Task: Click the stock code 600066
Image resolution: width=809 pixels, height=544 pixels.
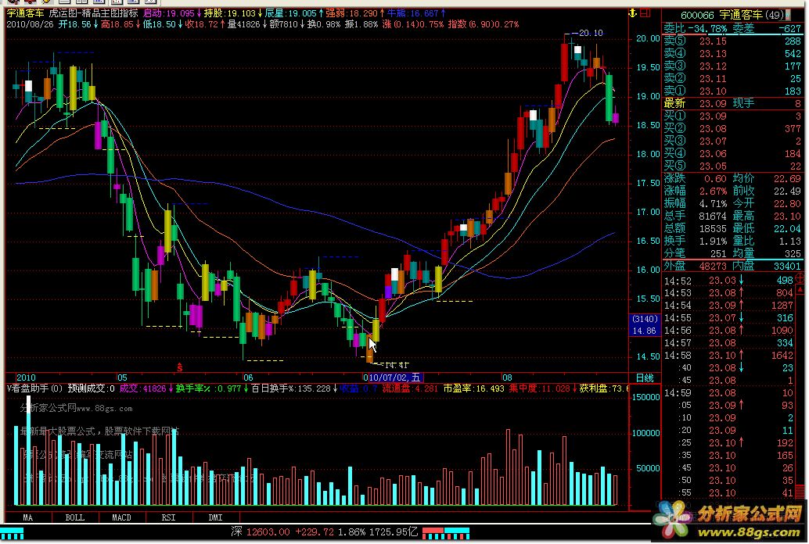Action: 697,16
